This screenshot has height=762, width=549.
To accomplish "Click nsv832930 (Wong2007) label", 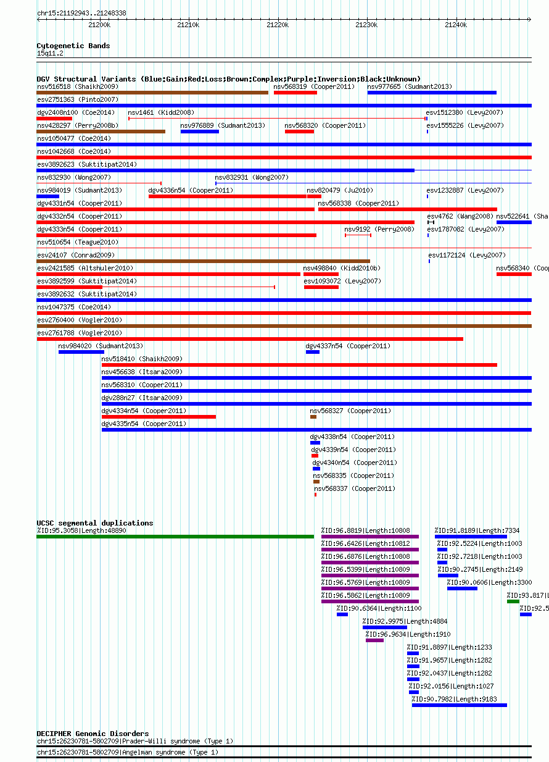I will tap(73, 178).
